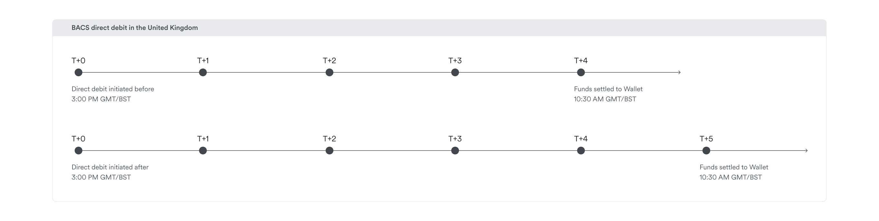Click the T+2 dot on the bottom timeline

tap(329, 151)
